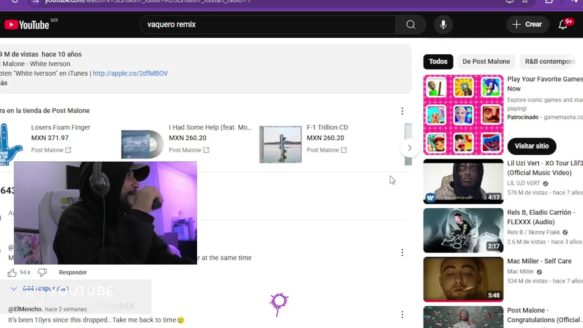
Task: Click I Had Some Help vinyl thumbnail
Action: tap(142, 144)
